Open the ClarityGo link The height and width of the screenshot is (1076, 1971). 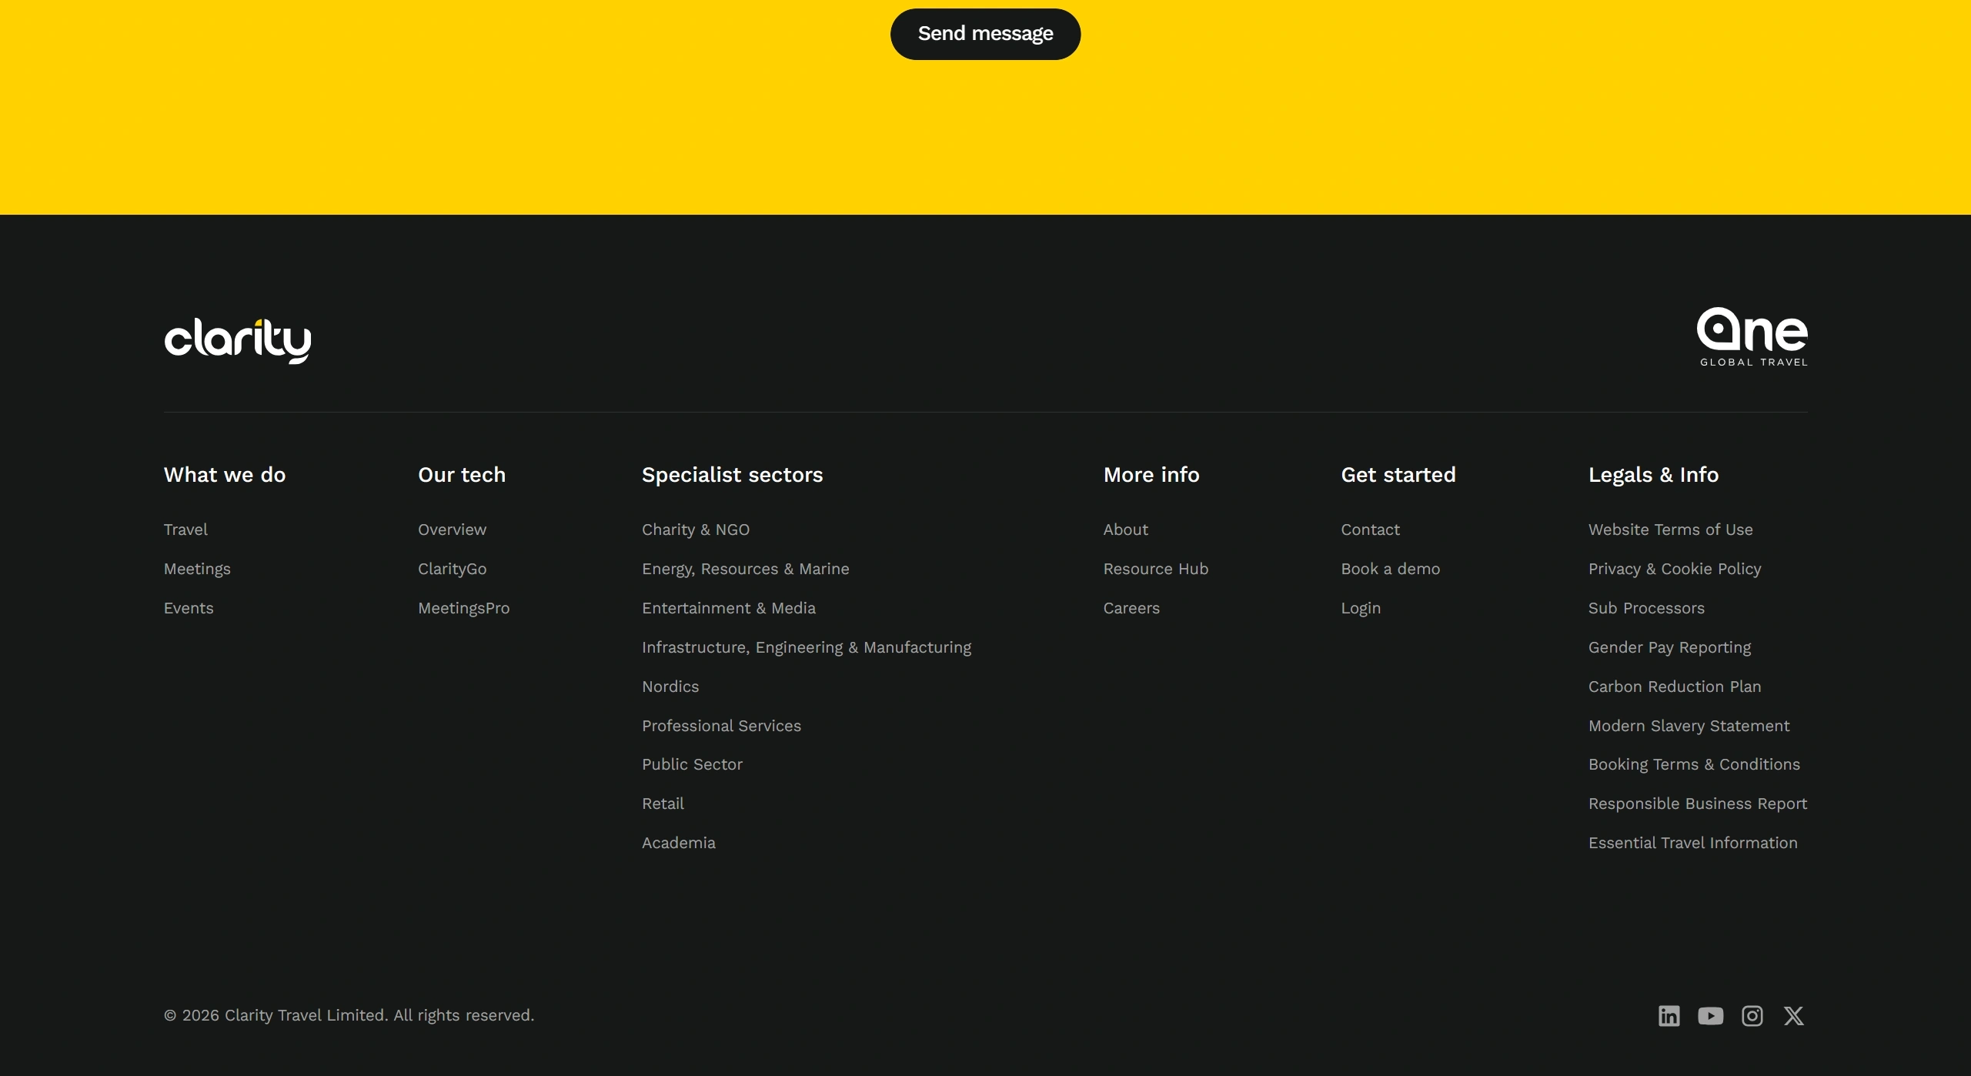pyautogui.click(x=452, y=569)
